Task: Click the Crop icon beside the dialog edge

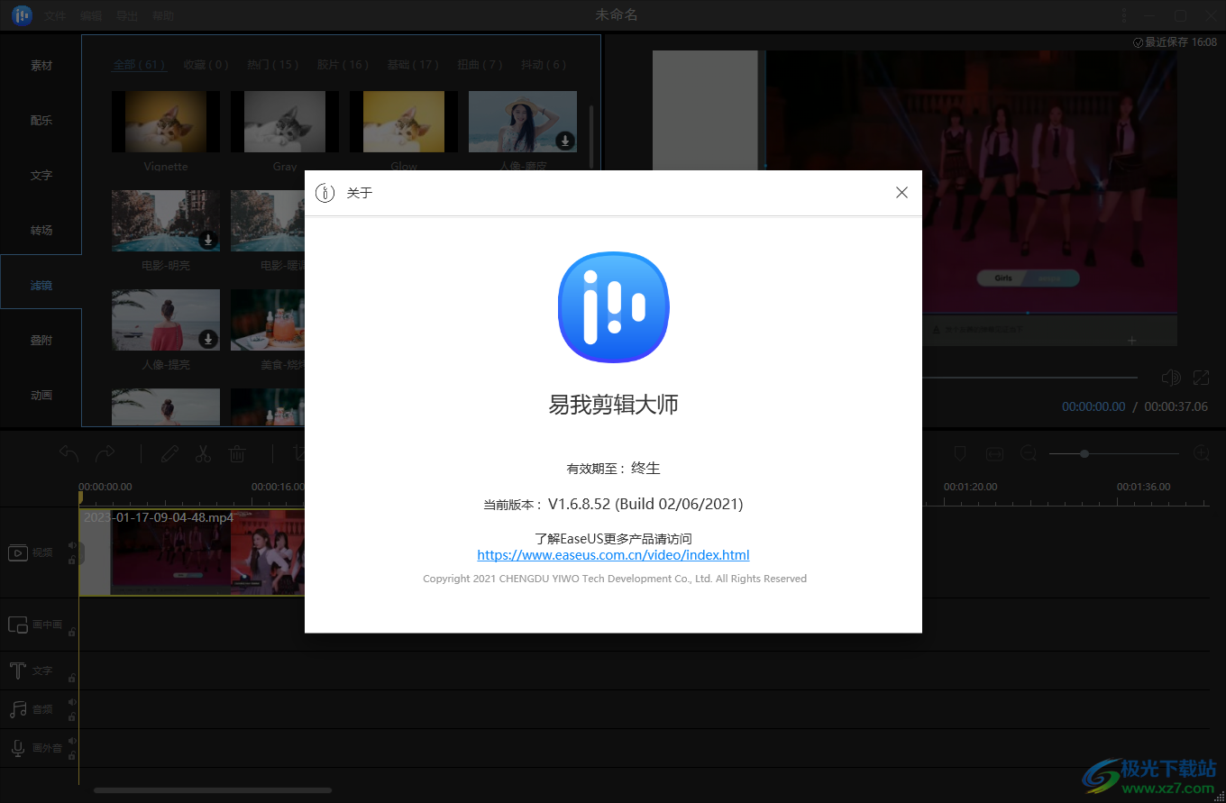Action: (x=298, y=453)
